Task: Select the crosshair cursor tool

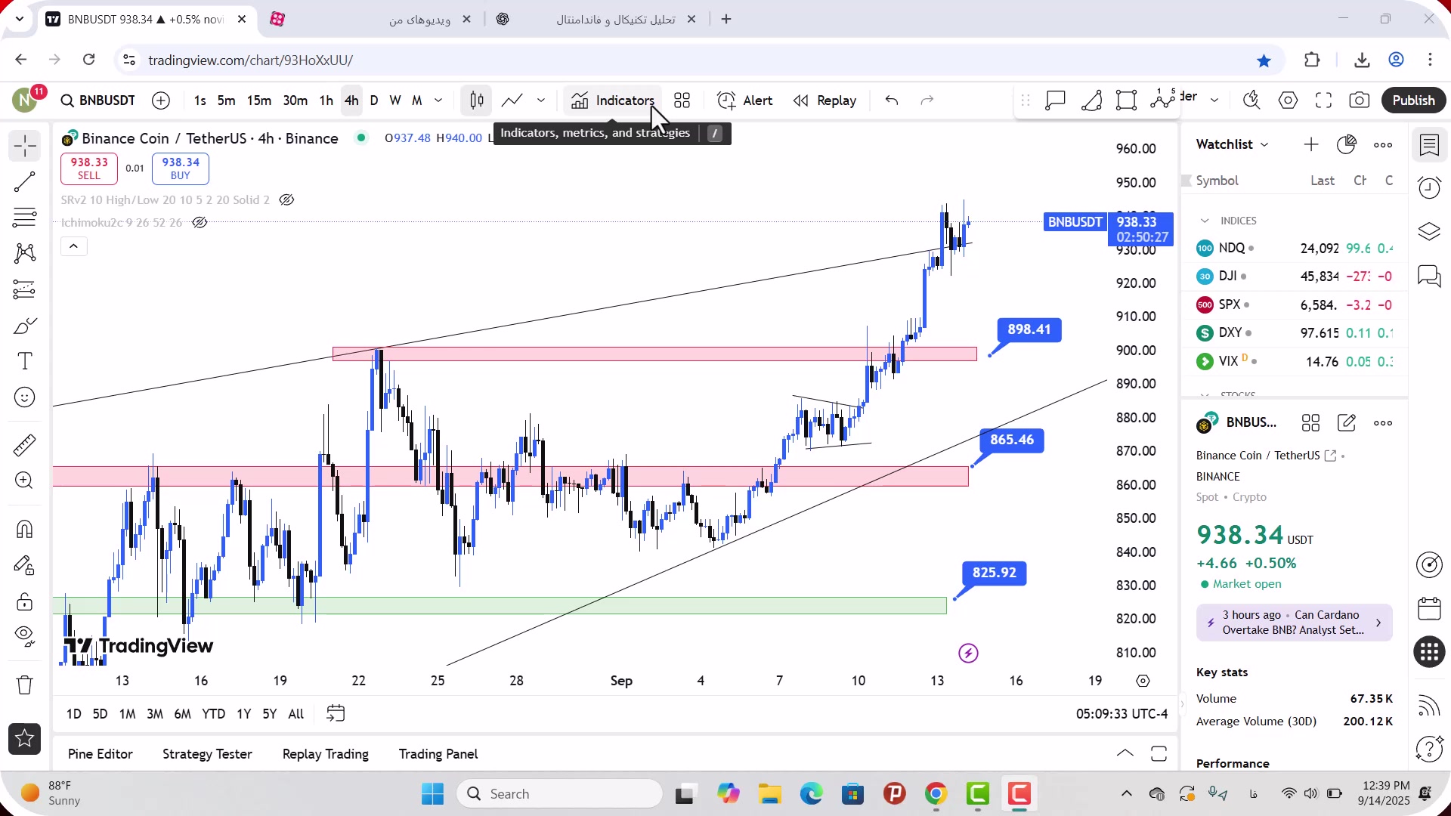Action: 25,146
